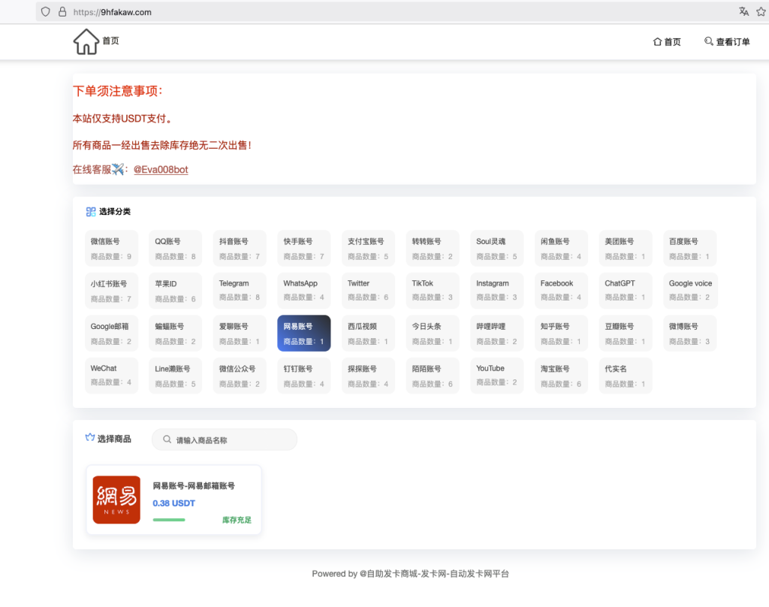Image resolution: width=769 pixels, height=607 pixels.
Task: Select the WeChat category
Action: [111, 376]
